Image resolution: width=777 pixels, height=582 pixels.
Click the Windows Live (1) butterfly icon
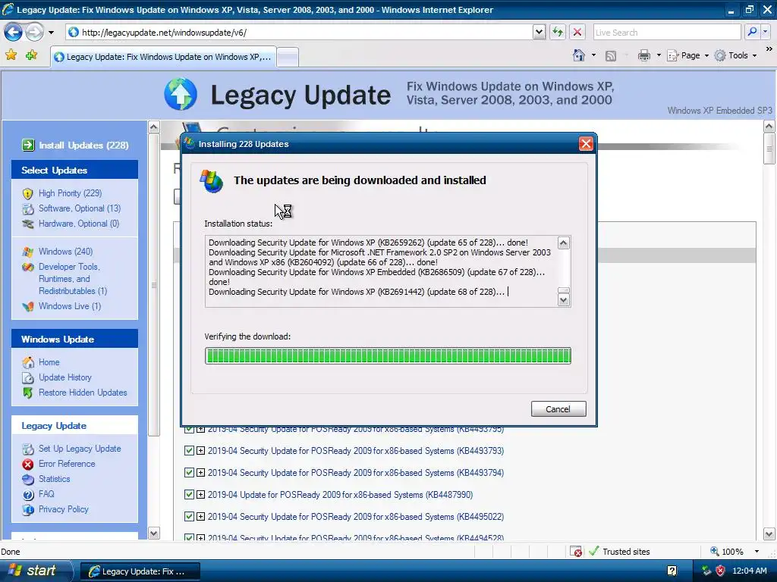28,306
